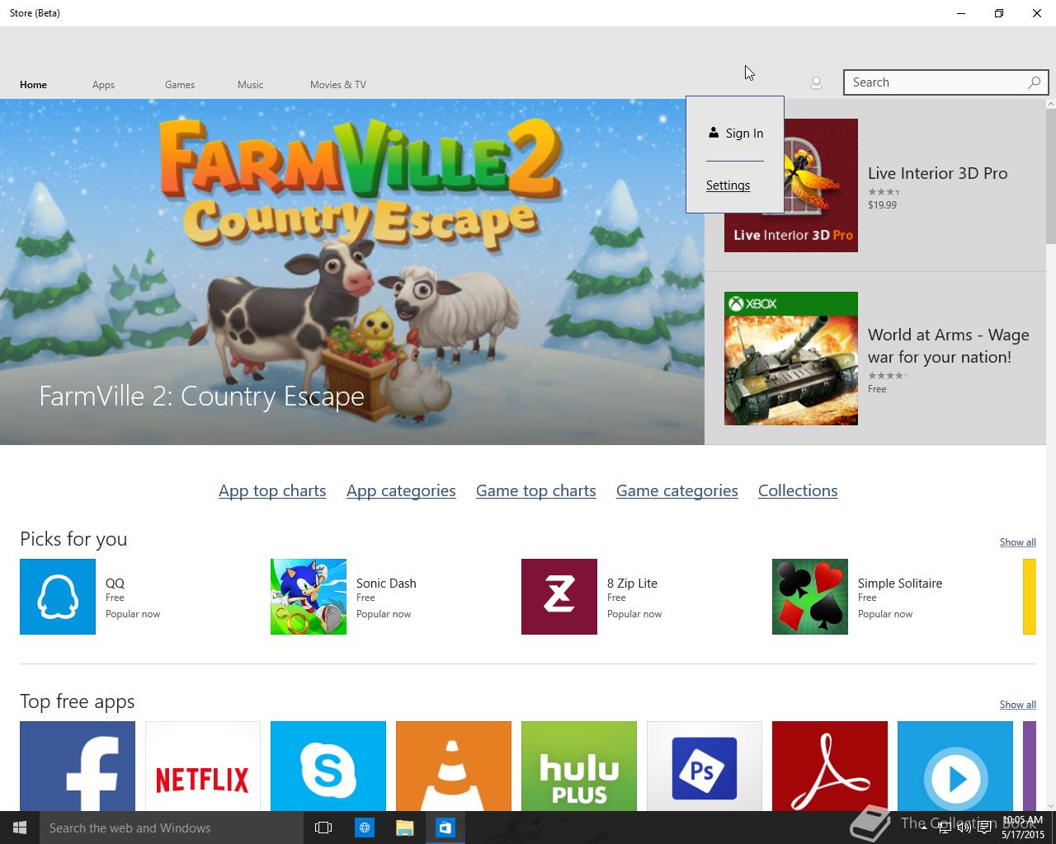The image size is (1056, 844).
Task: Switch to the Music tab
Action: click(x=251, y=85)
